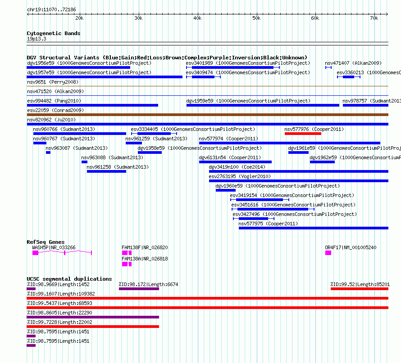Click the dgv1958e59 variant bar

150,152
